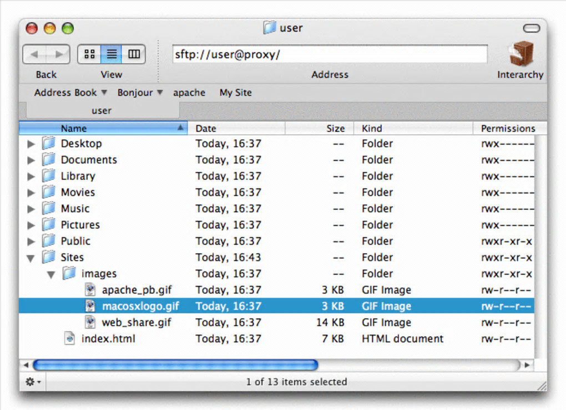Select the apache_pb.gif file name
566x410 pixels.
[x=137, y=290]
